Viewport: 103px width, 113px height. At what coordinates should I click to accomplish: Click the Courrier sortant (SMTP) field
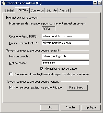tap(65, 43)
